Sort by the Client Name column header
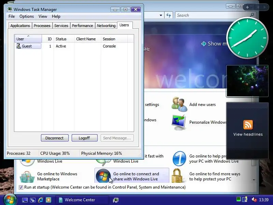This screenshot has height=205, width=273. click(x=87, y=39)
